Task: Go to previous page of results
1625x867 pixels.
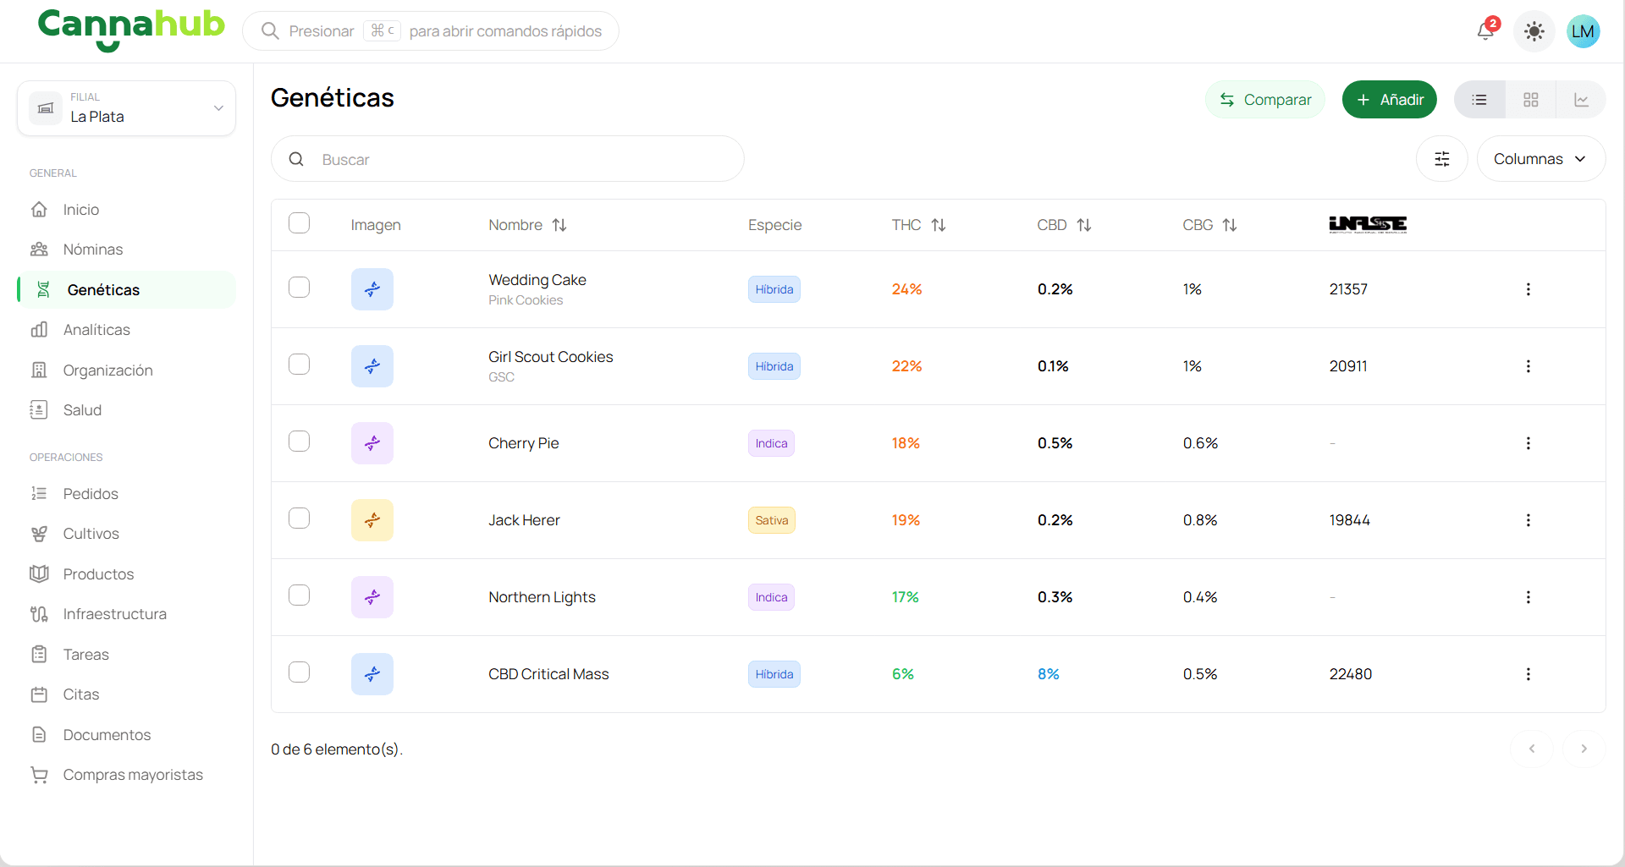Action: click(1532, 749)
